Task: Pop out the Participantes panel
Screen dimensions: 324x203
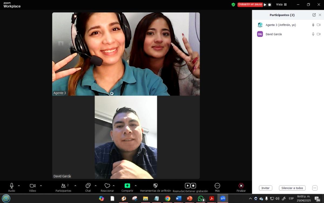Action: 314,15
